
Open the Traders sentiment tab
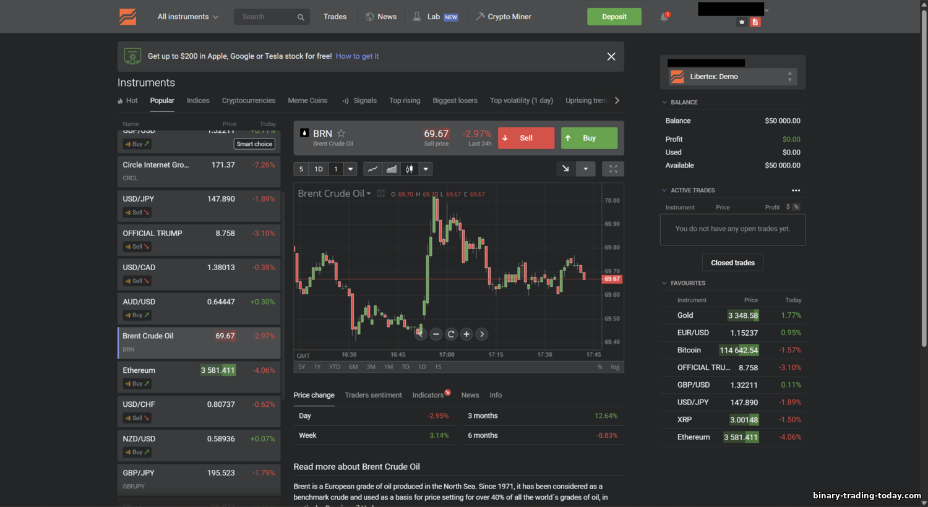[373, 395]
